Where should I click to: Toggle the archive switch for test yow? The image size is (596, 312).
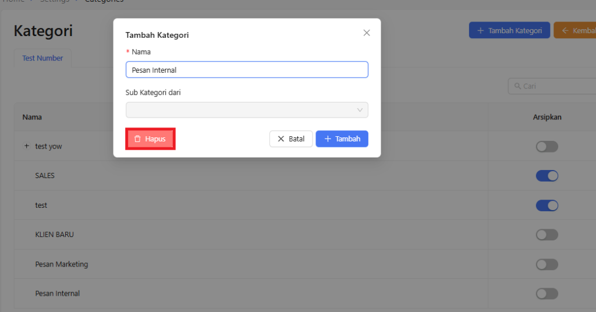click(x=547, y=147)
